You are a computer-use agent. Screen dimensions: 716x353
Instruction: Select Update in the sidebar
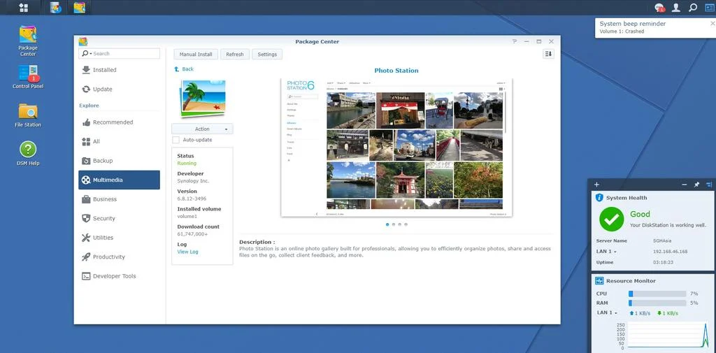tap(119, 89)
